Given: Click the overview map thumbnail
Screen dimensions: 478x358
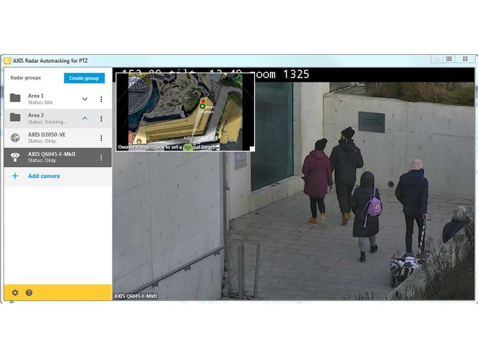Looking at the screenshot, I should click(185, 112).
